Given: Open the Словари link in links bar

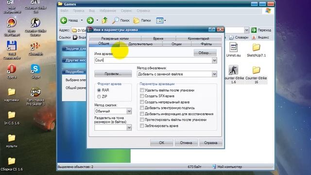Looking at the screenshot, I should pyautogui.click(x=239, y=37).
